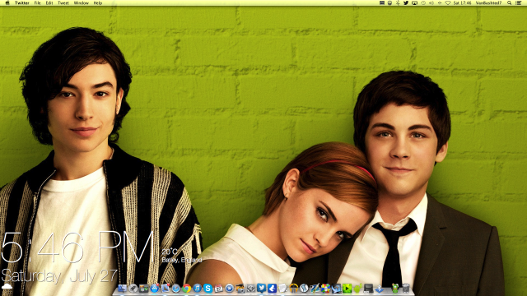This screenshot has height=296, width=527.
Task: Open Calendar in the dock
Action: pos(218,289)
